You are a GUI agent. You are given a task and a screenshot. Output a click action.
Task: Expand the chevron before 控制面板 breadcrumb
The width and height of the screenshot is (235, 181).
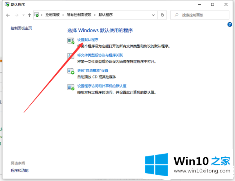pyautogui.click(x=42, y=15)
